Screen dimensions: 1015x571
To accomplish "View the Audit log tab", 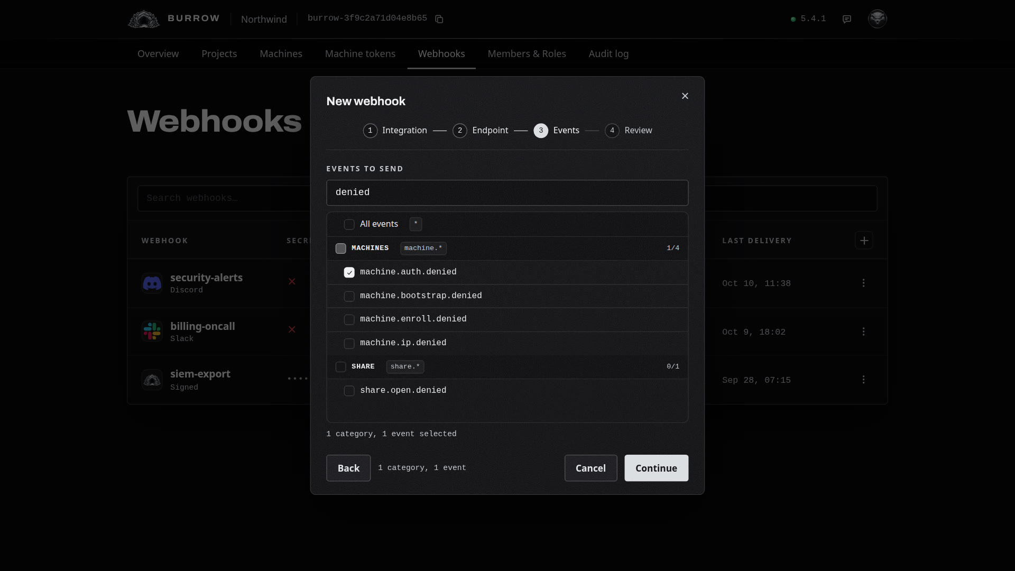I will [x=608, y=54].
